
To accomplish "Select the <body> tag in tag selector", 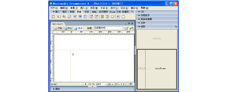I will (x=54, y=84).
